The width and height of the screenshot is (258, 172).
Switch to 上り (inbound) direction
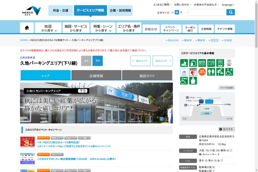click(86, 61)
